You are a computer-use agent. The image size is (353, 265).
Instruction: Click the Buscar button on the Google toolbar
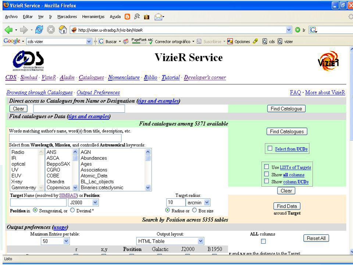[108, 42]
